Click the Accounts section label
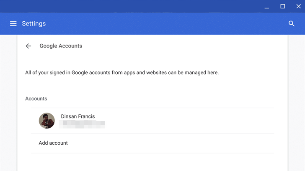This screenshot has height=171, width=305. pyautogui.click(x=36, y=98)
